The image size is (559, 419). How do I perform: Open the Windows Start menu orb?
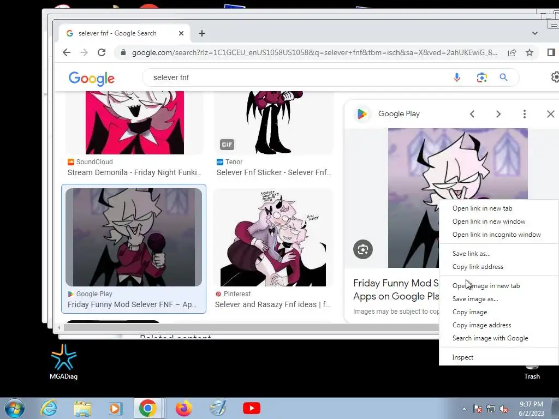point(15,408)
